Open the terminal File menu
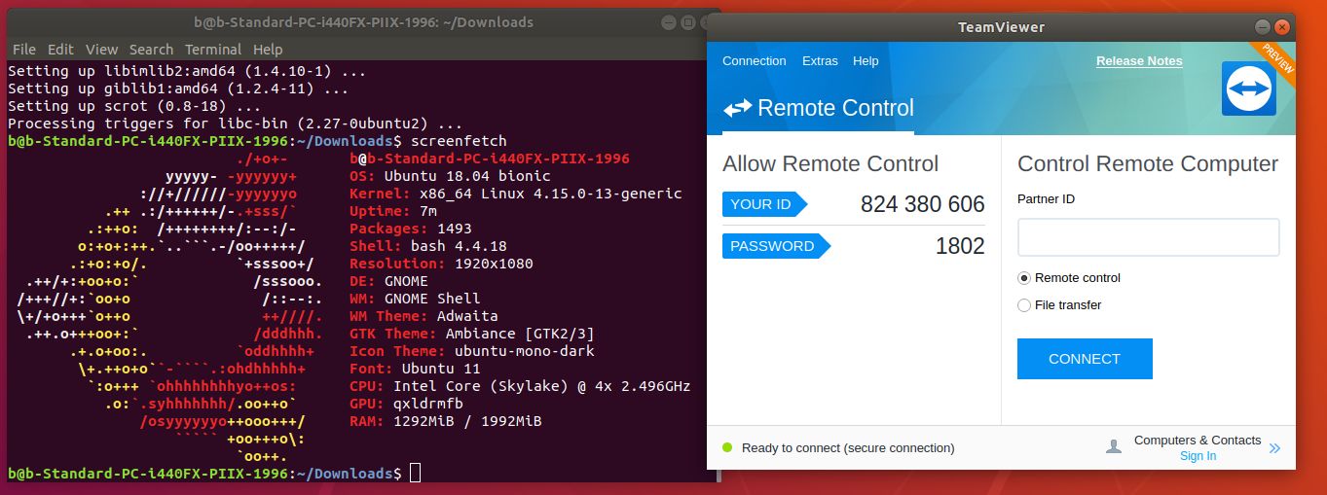This screenshot has width=1327, height=495. (24, 50)
